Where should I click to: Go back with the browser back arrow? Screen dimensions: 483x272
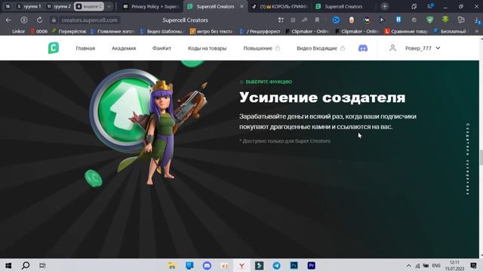pyautogui.click(x=8, y=20)
